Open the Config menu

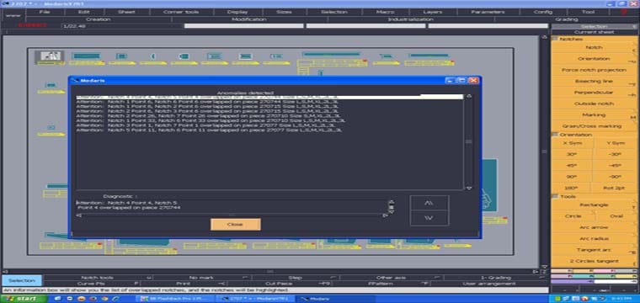click(543, 12)
